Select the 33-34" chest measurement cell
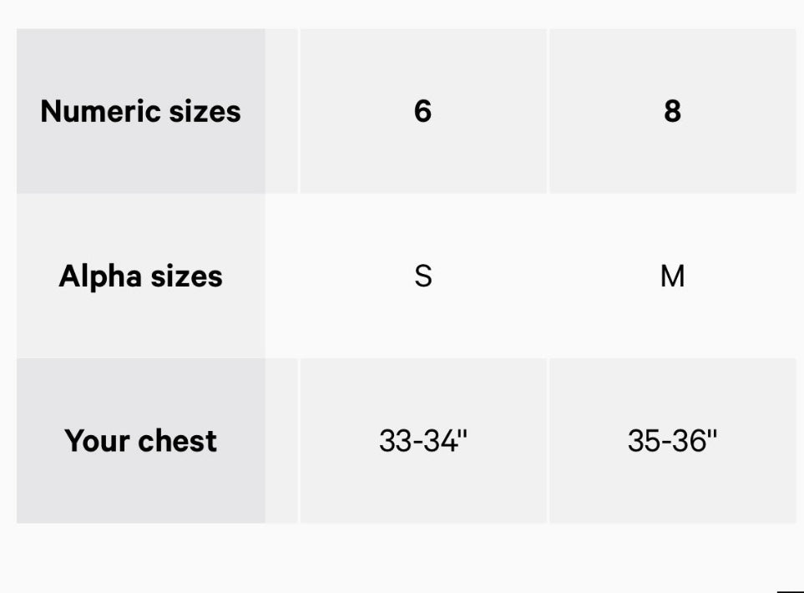804x593 pixels. [x=422, y=441]
